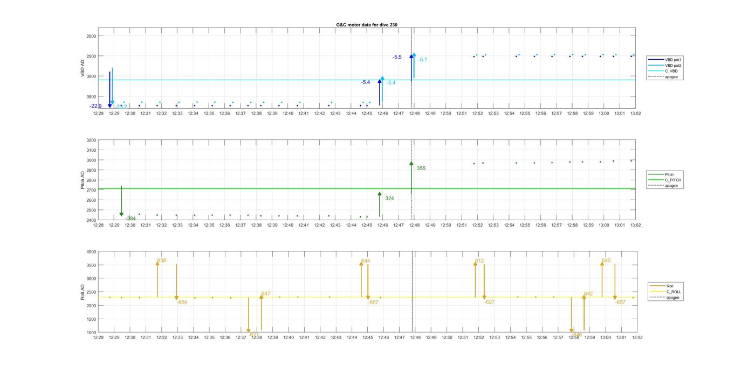Image resolution: width=755 pixels, height=373 pixels.
Task: Click the "-667" roll annotation
Action: [x=373, y=302]
